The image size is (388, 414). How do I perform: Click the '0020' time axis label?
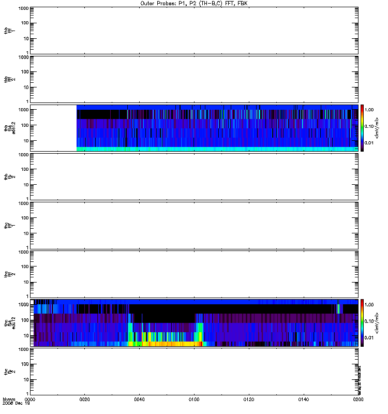[x=84, y=400]
